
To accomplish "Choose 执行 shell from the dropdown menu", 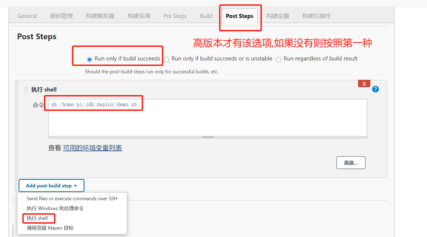I will click(37, 218).
